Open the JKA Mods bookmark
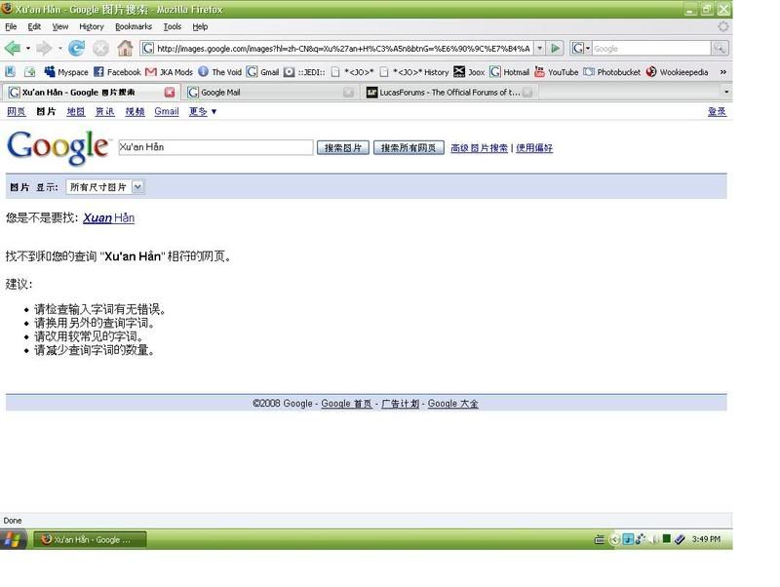The width and height of the screenshot is (780, 587). (x=169, y=72)
